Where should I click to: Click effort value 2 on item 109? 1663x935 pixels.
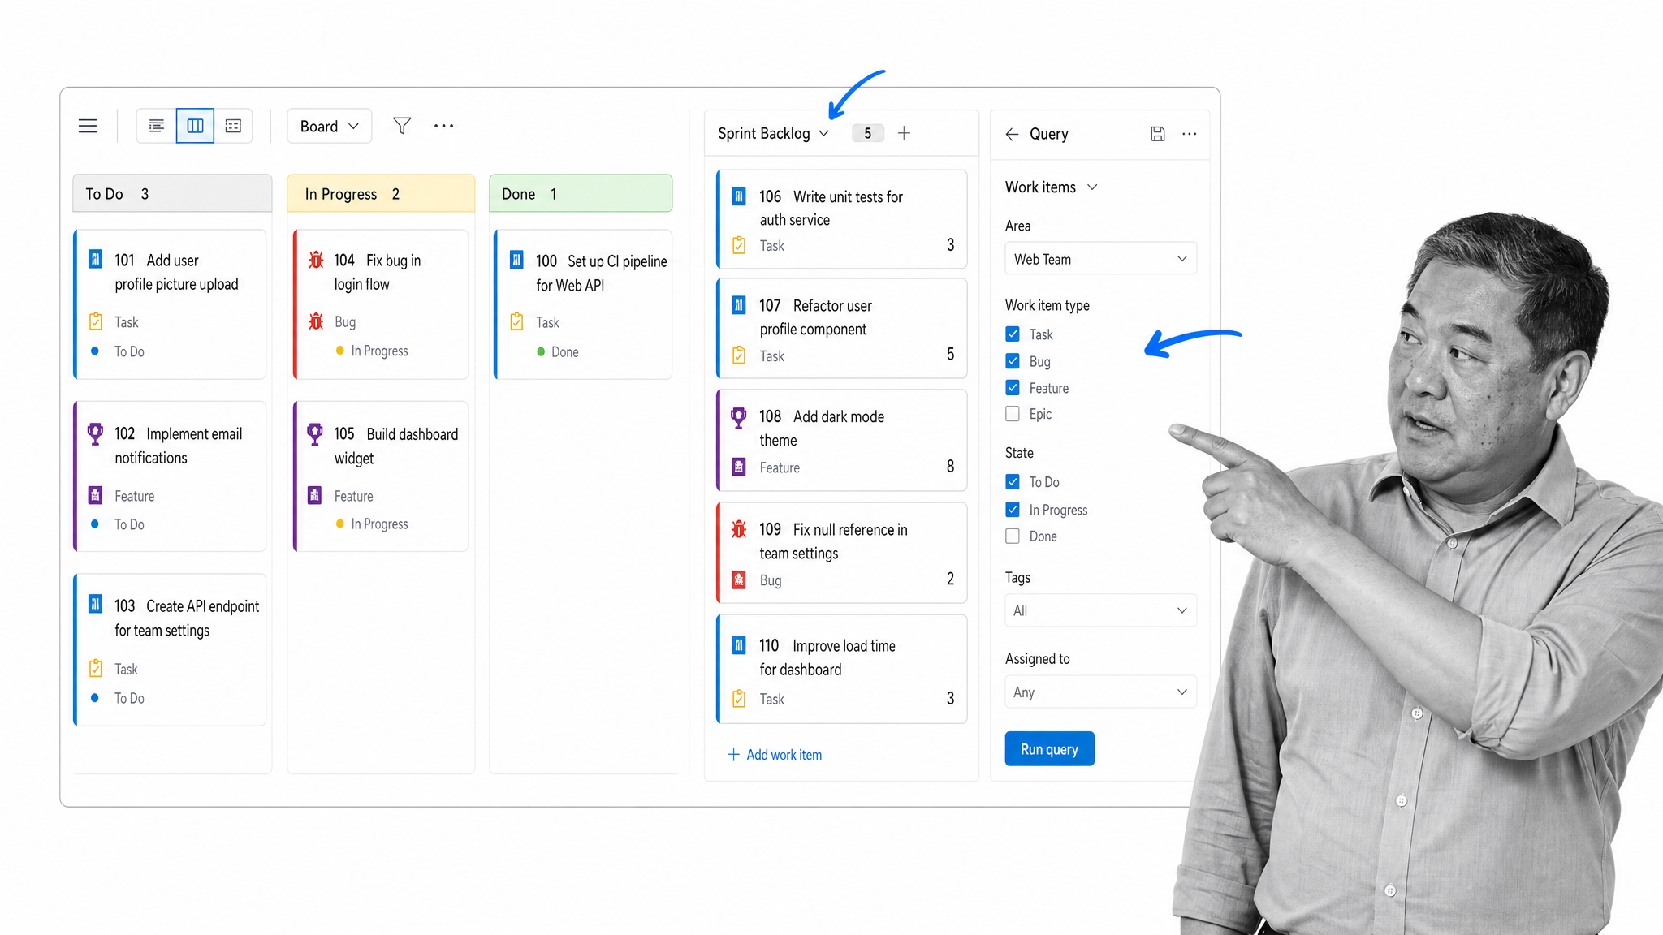click(x=950, y=579)
